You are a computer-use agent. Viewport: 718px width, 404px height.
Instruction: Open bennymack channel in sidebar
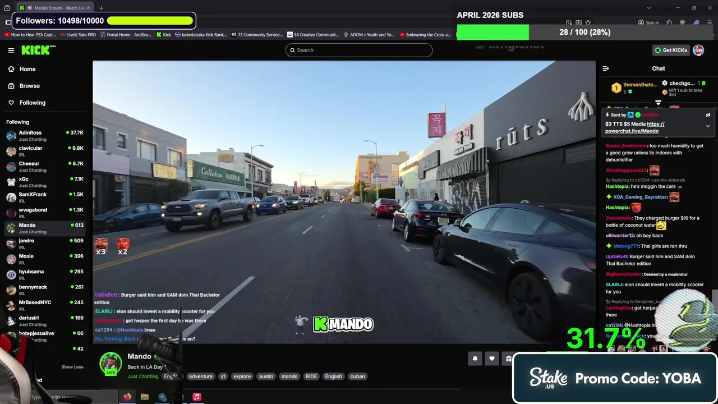[x=45, y=290]
